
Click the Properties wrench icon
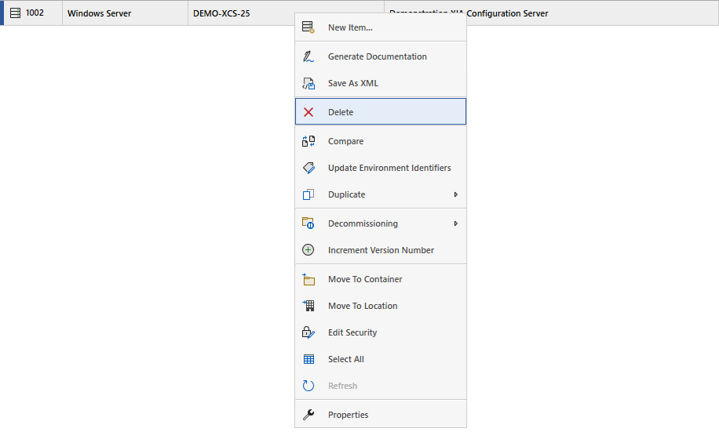[x=308, y=415]
